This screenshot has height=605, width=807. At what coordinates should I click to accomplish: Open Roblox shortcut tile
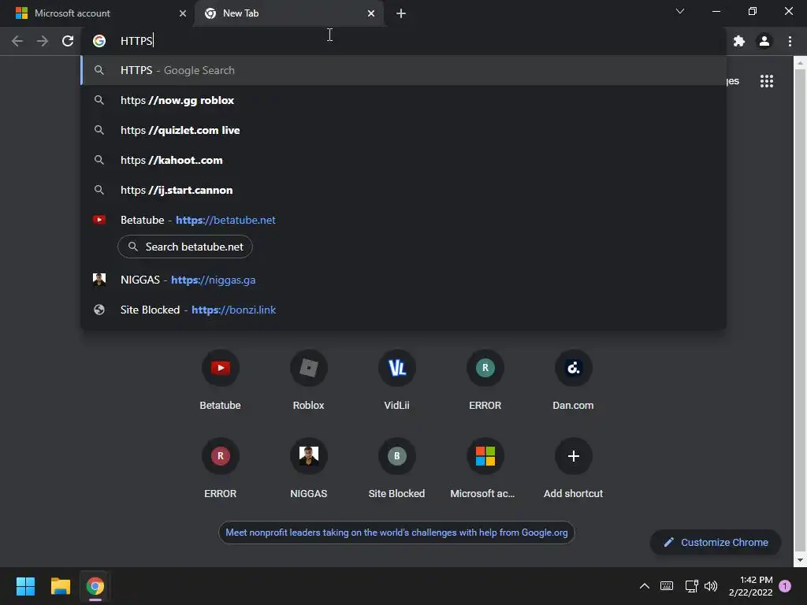pyautogui.click(x=308, y=380)
